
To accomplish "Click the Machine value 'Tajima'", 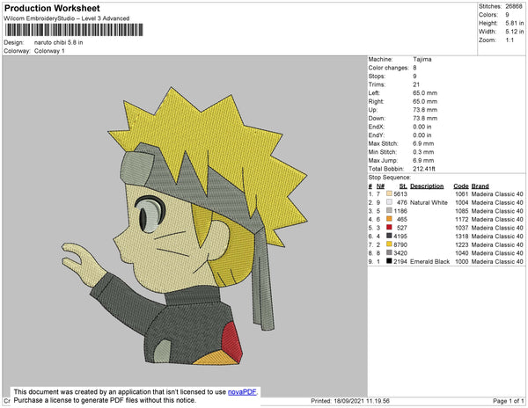I will pyautogui.click(x=422, y=59).
